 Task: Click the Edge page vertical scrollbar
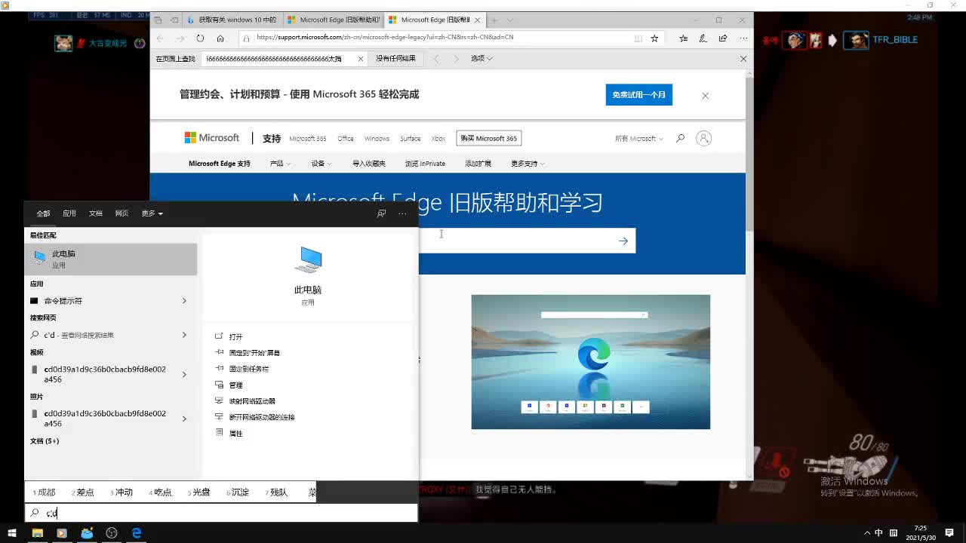coord(749,155)
